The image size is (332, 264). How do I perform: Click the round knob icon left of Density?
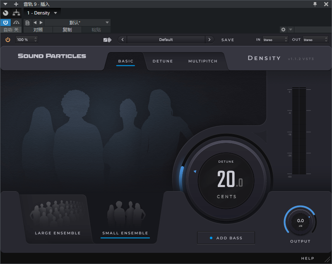coord(6,13)
